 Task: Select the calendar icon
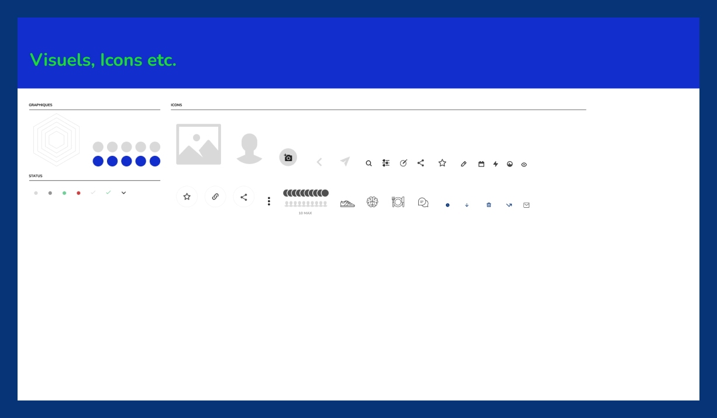coord(481,164)
